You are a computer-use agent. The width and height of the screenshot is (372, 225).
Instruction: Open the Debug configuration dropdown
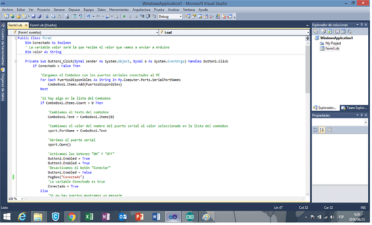point(181,17)
